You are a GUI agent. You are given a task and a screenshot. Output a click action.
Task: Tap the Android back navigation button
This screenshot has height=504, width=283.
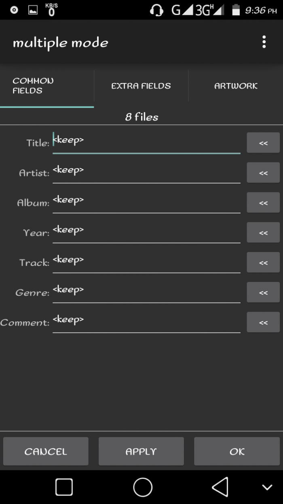coord(220,487)
